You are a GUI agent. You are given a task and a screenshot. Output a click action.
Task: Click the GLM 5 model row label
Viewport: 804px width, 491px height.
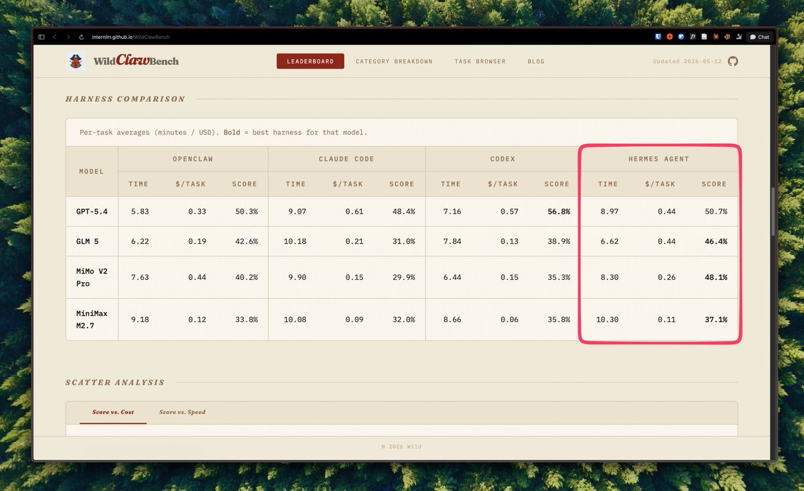(x=89, y=241)
